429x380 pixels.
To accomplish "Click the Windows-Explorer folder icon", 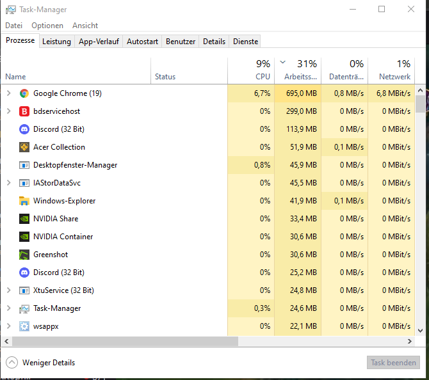I will (24, 201).
